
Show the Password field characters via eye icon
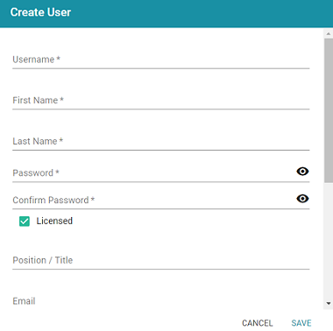pos(302,172)
